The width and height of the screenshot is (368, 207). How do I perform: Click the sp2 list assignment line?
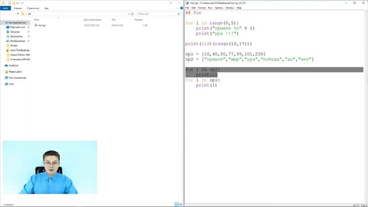point(250,59)
